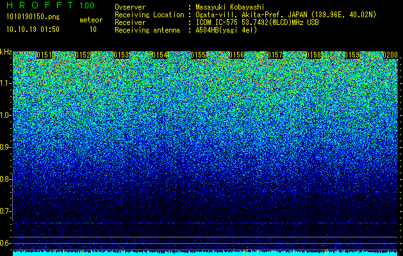403x256 pixels.
Task: Click the 0155 time marker
Action: point(198,55)
